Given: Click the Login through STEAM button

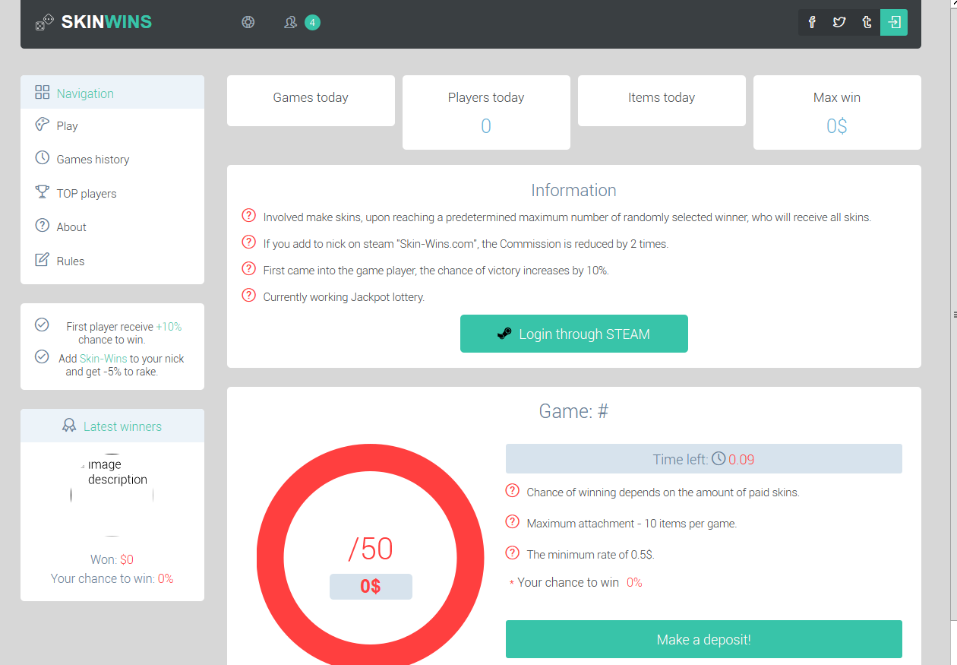Looking at the screenshot, I should coord(574,334).
